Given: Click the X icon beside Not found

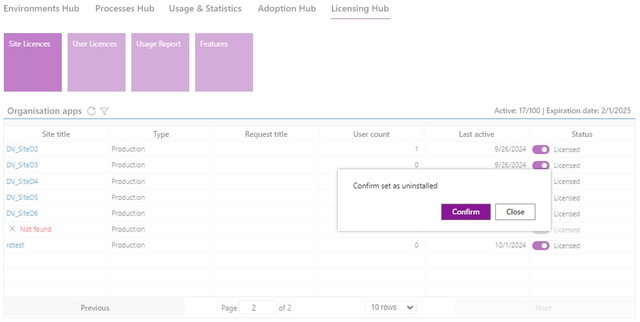Looking at the screenshot, I should [x=12, y=228].
